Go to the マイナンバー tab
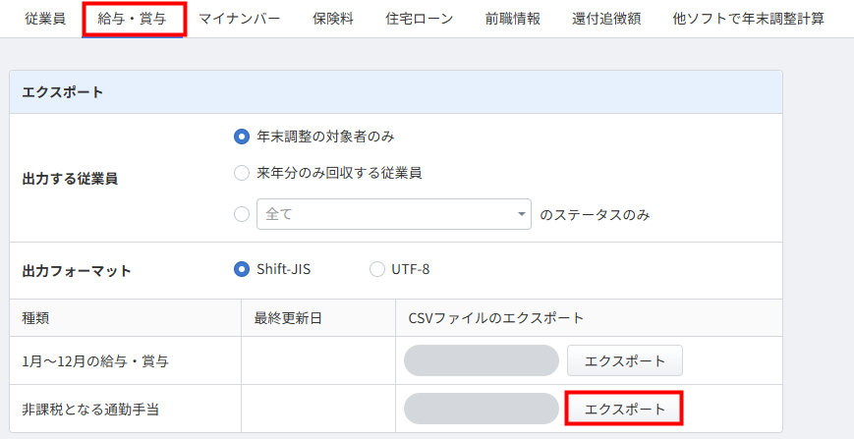Viewport: 854px width, 439px height. point(239,19)
